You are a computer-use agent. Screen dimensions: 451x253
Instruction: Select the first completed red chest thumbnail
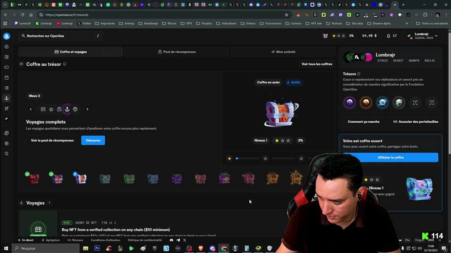point(33,178)
